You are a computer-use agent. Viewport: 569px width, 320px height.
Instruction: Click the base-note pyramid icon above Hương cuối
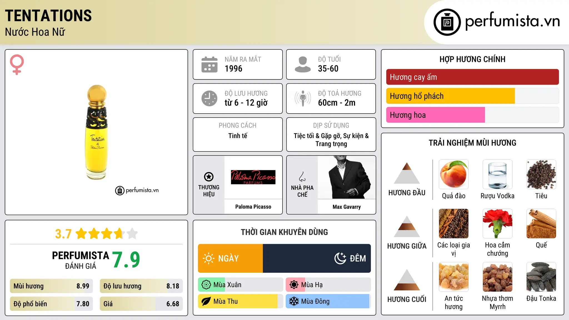coord(407,280)
